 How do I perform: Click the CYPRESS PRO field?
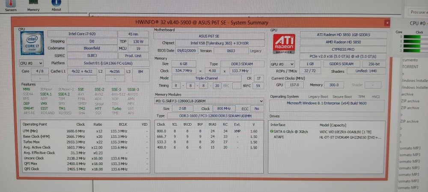click(x=343, y=49)
